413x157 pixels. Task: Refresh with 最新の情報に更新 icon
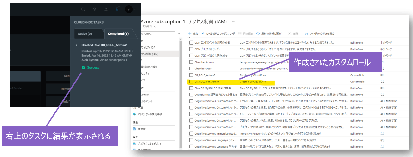258,33
